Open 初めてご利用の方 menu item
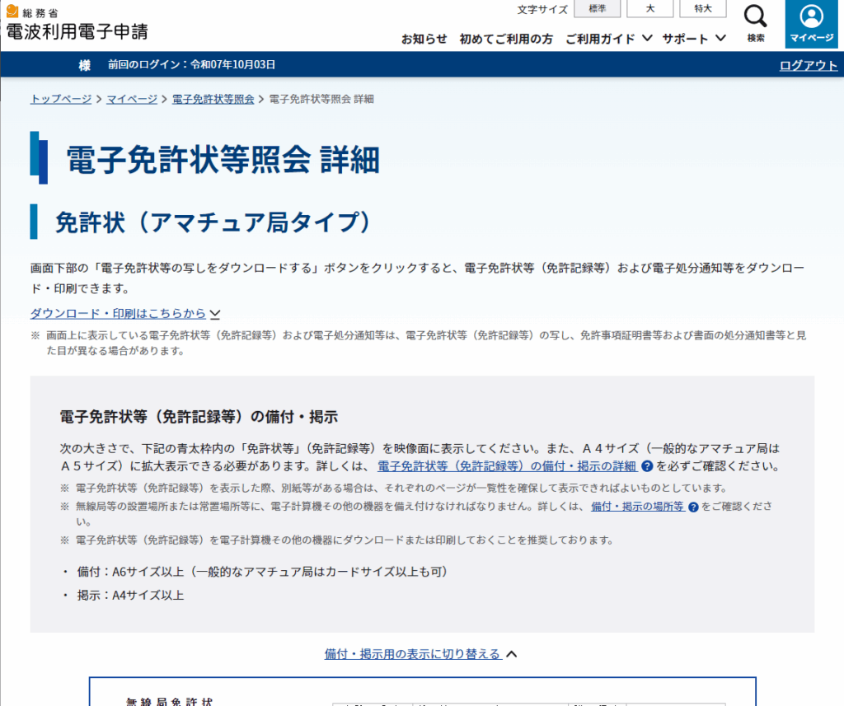This screenshot has height=706, width=844. point(506,39)
